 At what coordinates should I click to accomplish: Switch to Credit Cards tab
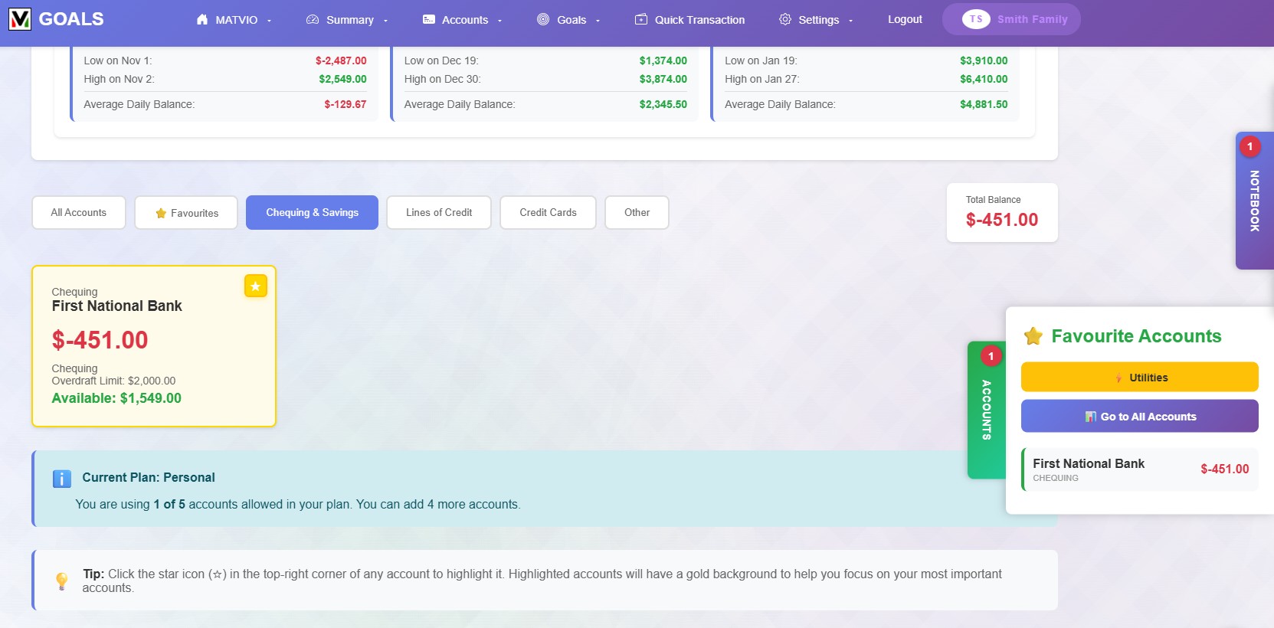click(x=548, y=213)
